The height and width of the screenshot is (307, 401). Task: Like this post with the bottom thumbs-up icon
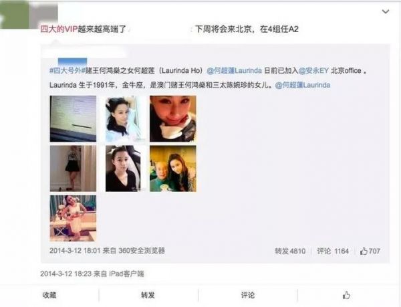click(x=346, y=295)
